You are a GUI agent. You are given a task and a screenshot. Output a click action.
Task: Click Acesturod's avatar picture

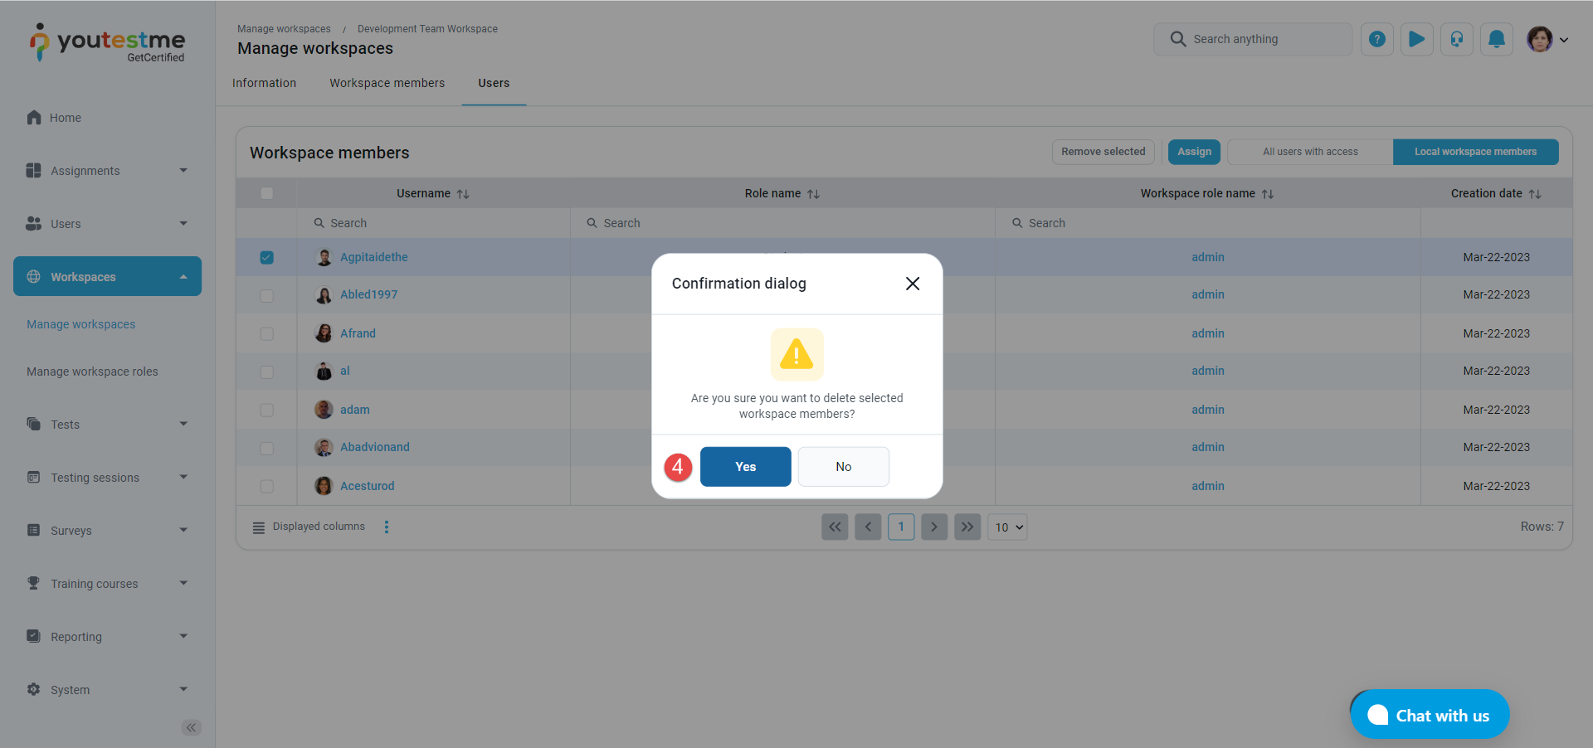(324, 486)
